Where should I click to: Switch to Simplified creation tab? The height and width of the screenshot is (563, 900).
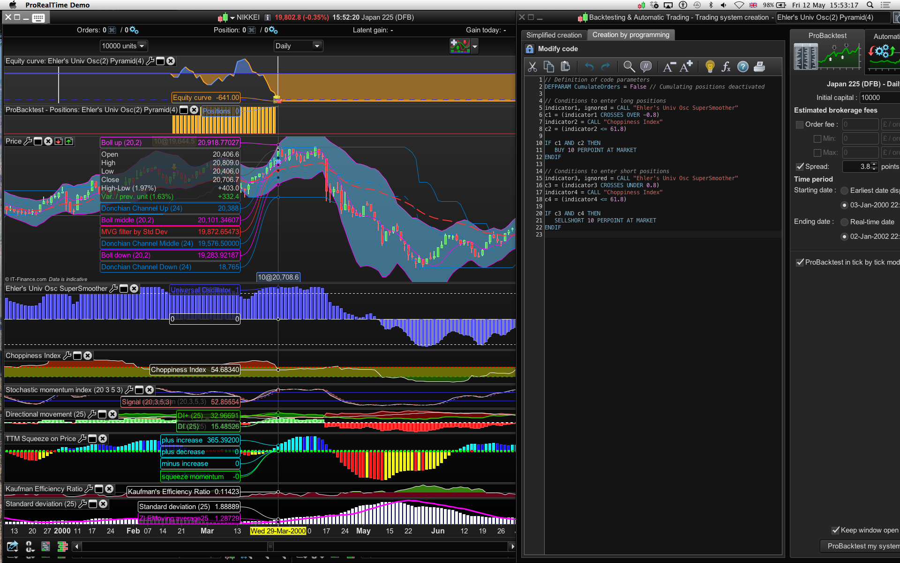coord(554,35)
